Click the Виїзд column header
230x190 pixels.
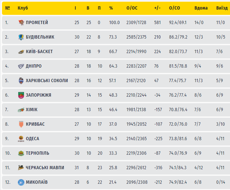(x=222, y=8)
